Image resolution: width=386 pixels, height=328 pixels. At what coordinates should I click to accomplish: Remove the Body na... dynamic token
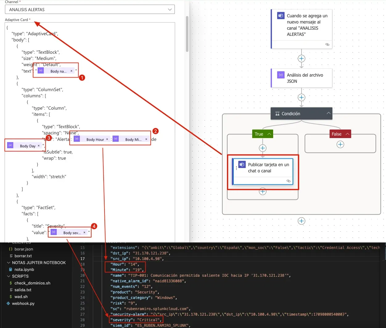72,71
